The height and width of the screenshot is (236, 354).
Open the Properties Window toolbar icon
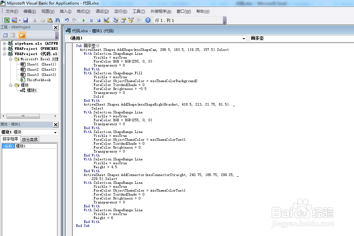coord(123,20)
